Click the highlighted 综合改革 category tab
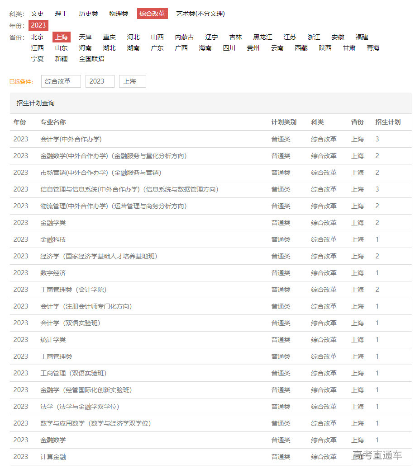The image size is (415, 473). [153, 14]
